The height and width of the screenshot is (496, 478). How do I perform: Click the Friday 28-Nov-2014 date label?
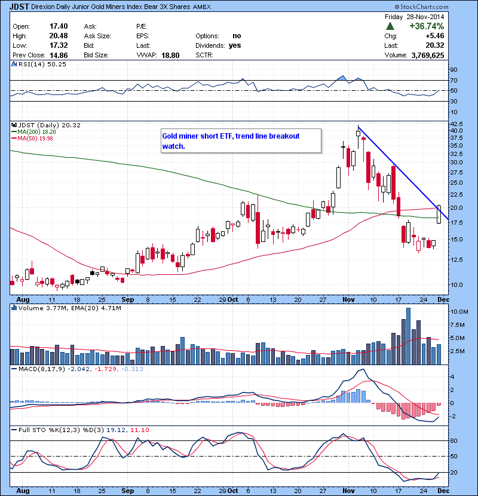coord(415,17)
